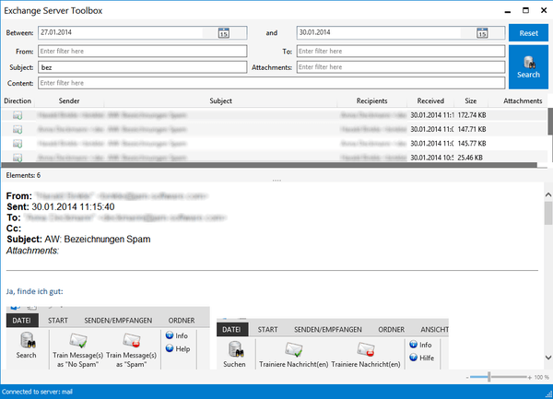Click Suchen database icon in right image
553x399 pixels.
(x=236, y=349)
